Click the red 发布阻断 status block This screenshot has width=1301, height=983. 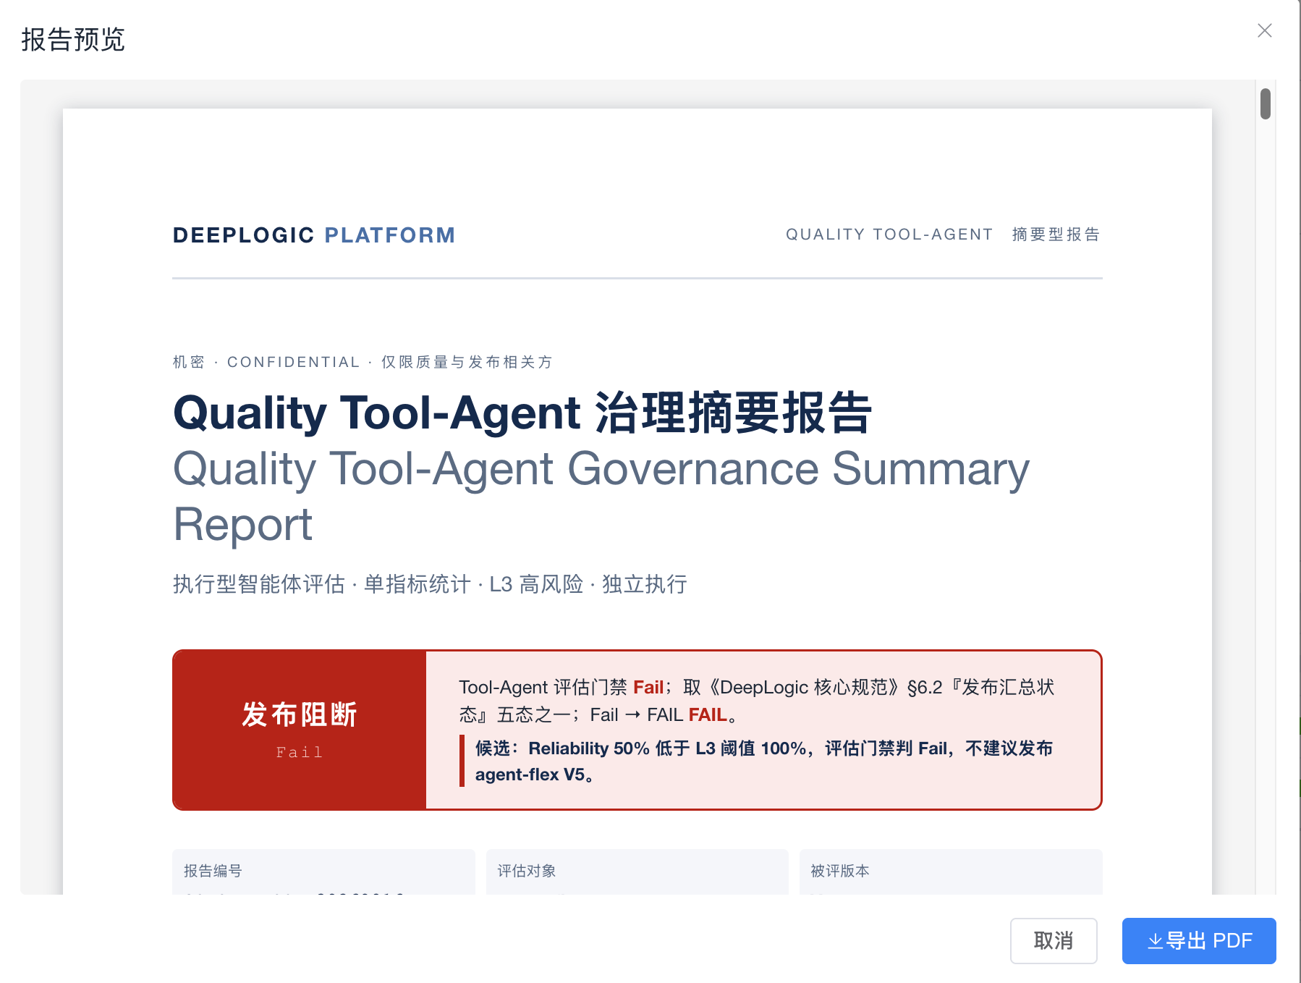[x=300, y=730]
